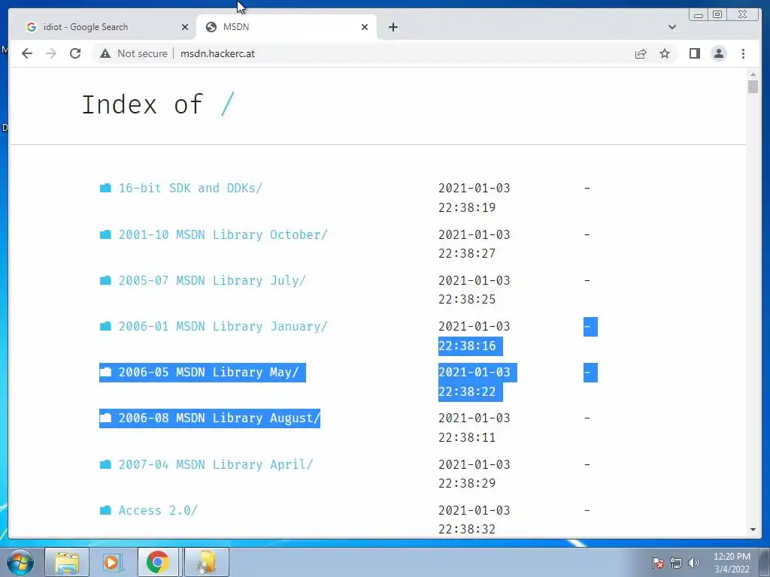This screenshot has width=770, height=577.
Task: Click the Action Center flag tray icon
Action: 658,563
